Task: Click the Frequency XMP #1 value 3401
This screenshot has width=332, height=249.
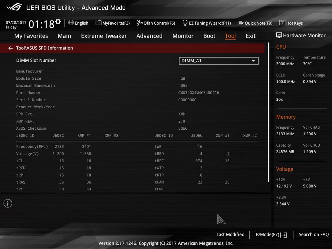Action: pos(86,147)
